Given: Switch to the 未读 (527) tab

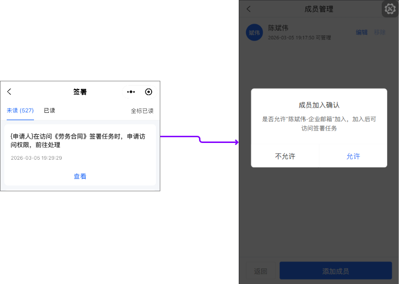Looking at the screenshot, I should tap(20, 110).
